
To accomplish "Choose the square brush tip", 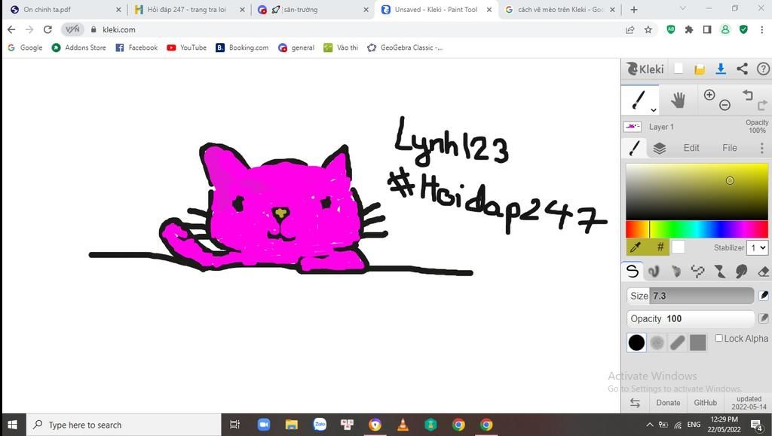I will (698, 342).
